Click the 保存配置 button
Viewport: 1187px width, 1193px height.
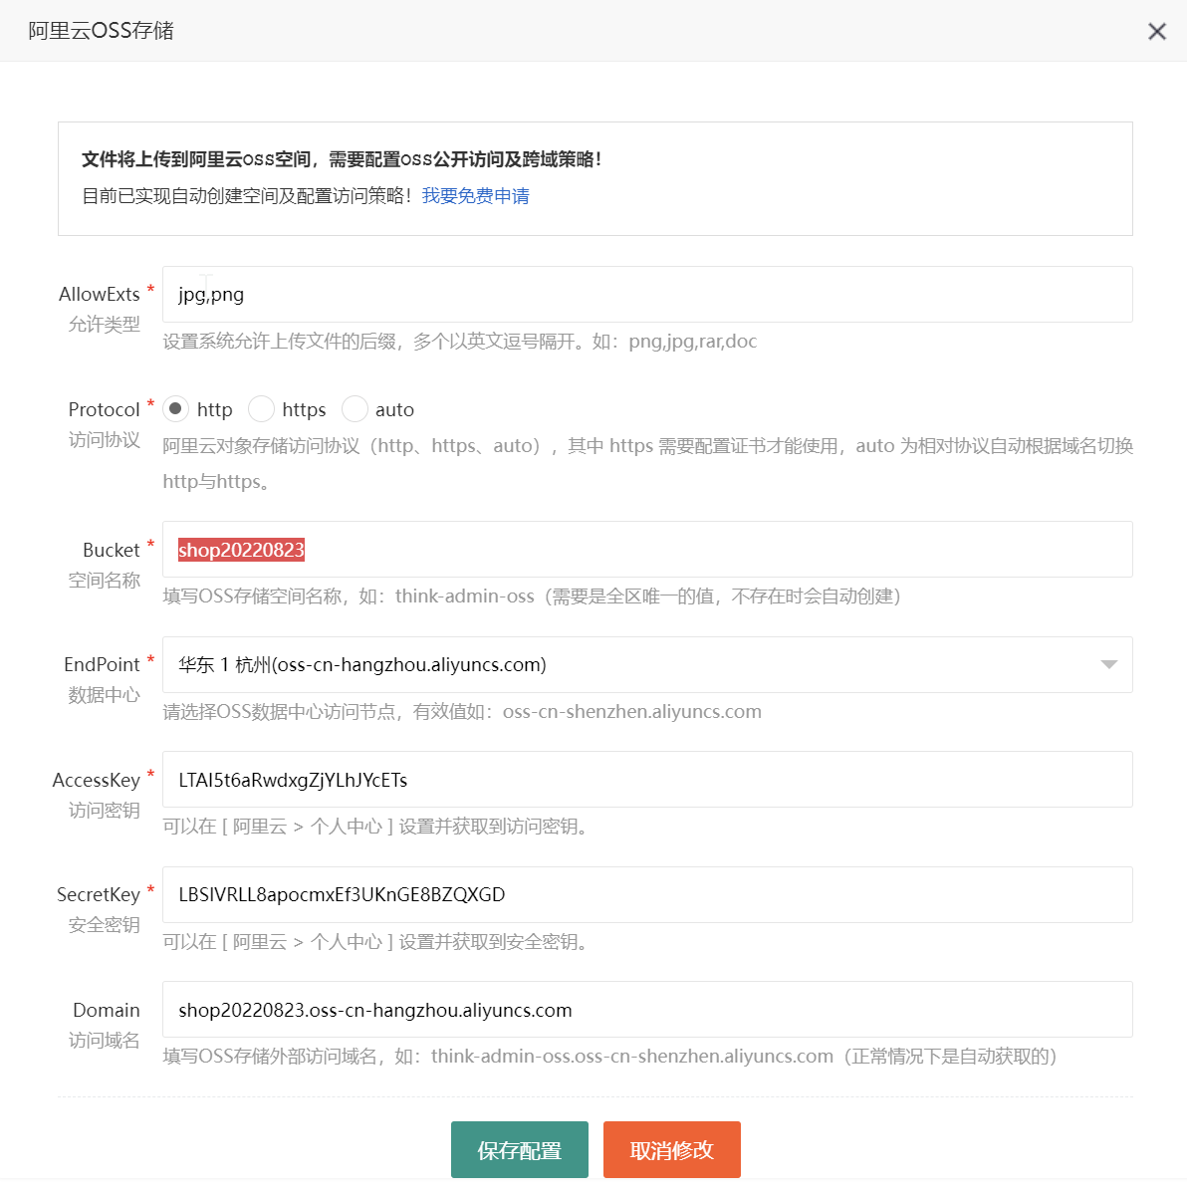click(x=520, y=1149)
